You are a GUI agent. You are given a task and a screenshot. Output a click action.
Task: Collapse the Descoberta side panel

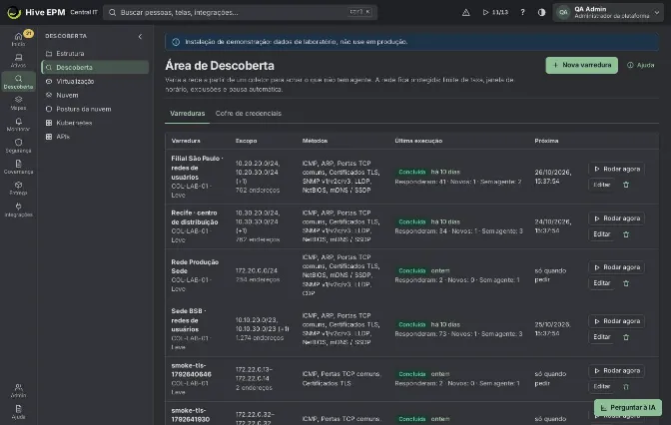pos(140,36)
